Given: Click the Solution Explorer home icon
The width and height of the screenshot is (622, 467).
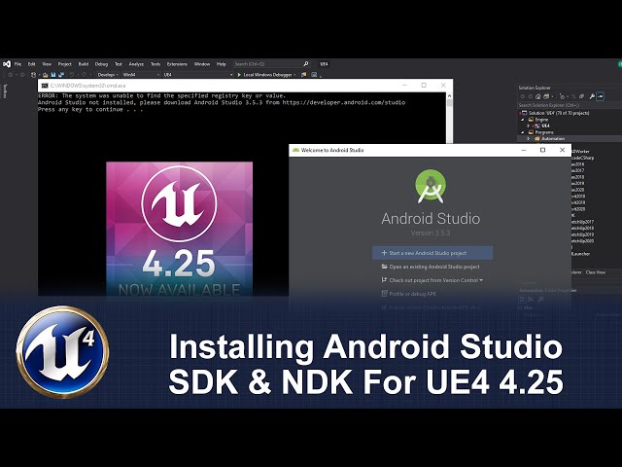Looking at the screenshot, I should pos(537,96).
